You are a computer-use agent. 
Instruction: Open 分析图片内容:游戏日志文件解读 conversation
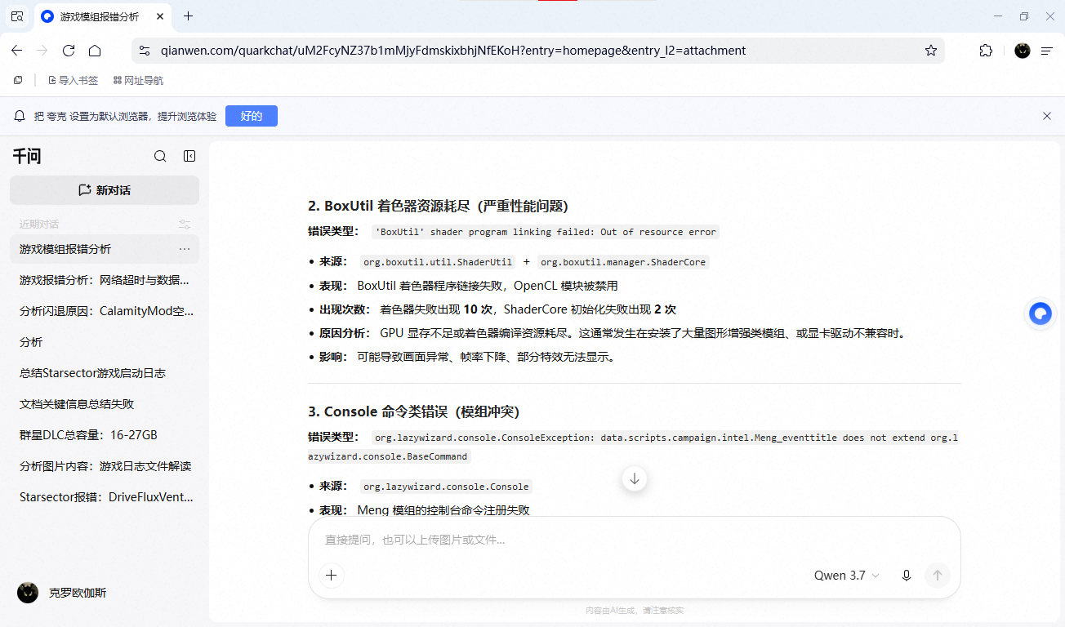[x=105, y=466]
